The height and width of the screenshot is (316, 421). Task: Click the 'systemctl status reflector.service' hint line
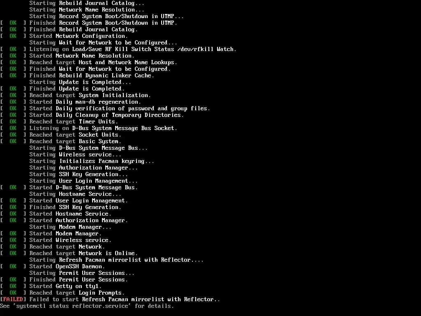pos(87,306)
